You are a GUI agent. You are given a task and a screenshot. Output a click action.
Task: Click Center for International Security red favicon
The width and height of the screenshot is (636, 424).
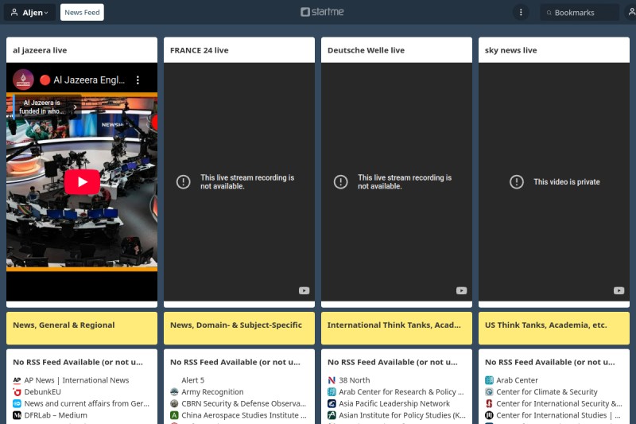pos(489,403)
